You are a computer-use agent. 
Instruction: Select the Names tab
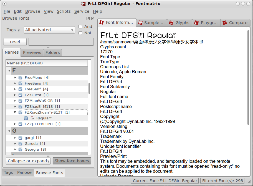[12, 53]
